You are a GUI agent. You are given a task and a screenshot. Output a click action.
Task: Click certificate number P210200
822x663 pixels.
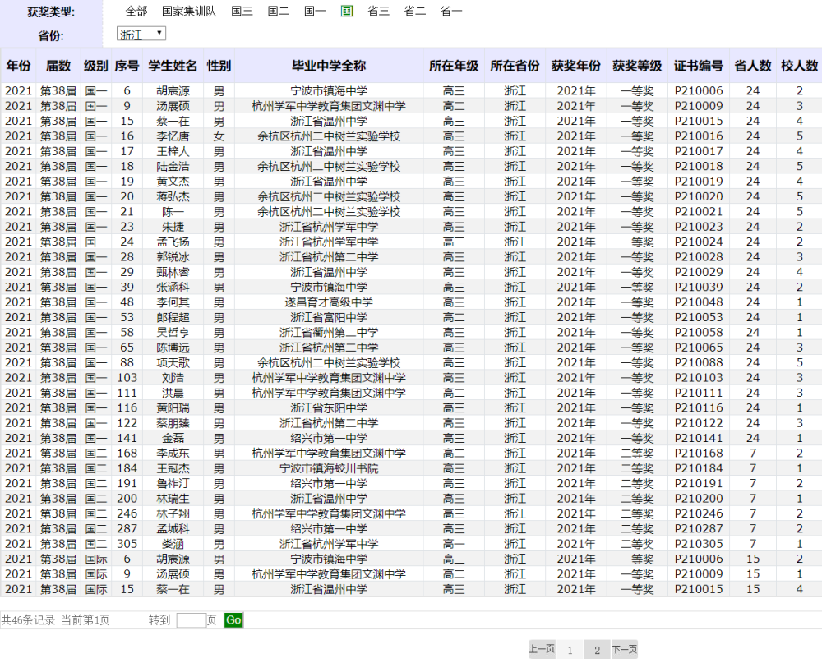[699, 499]
